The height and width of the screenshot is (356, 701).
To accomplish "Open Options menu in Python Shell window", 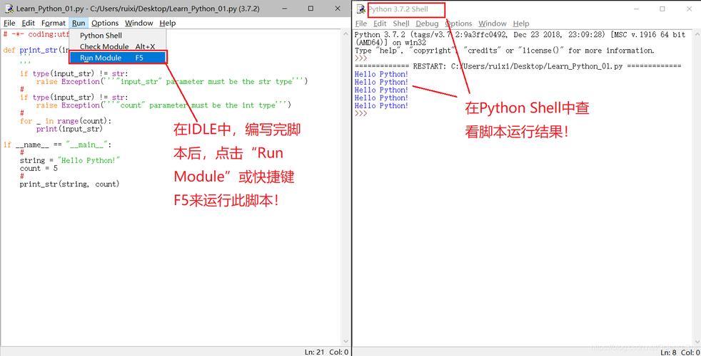I will pyautogui.click(x=459, y=23).
